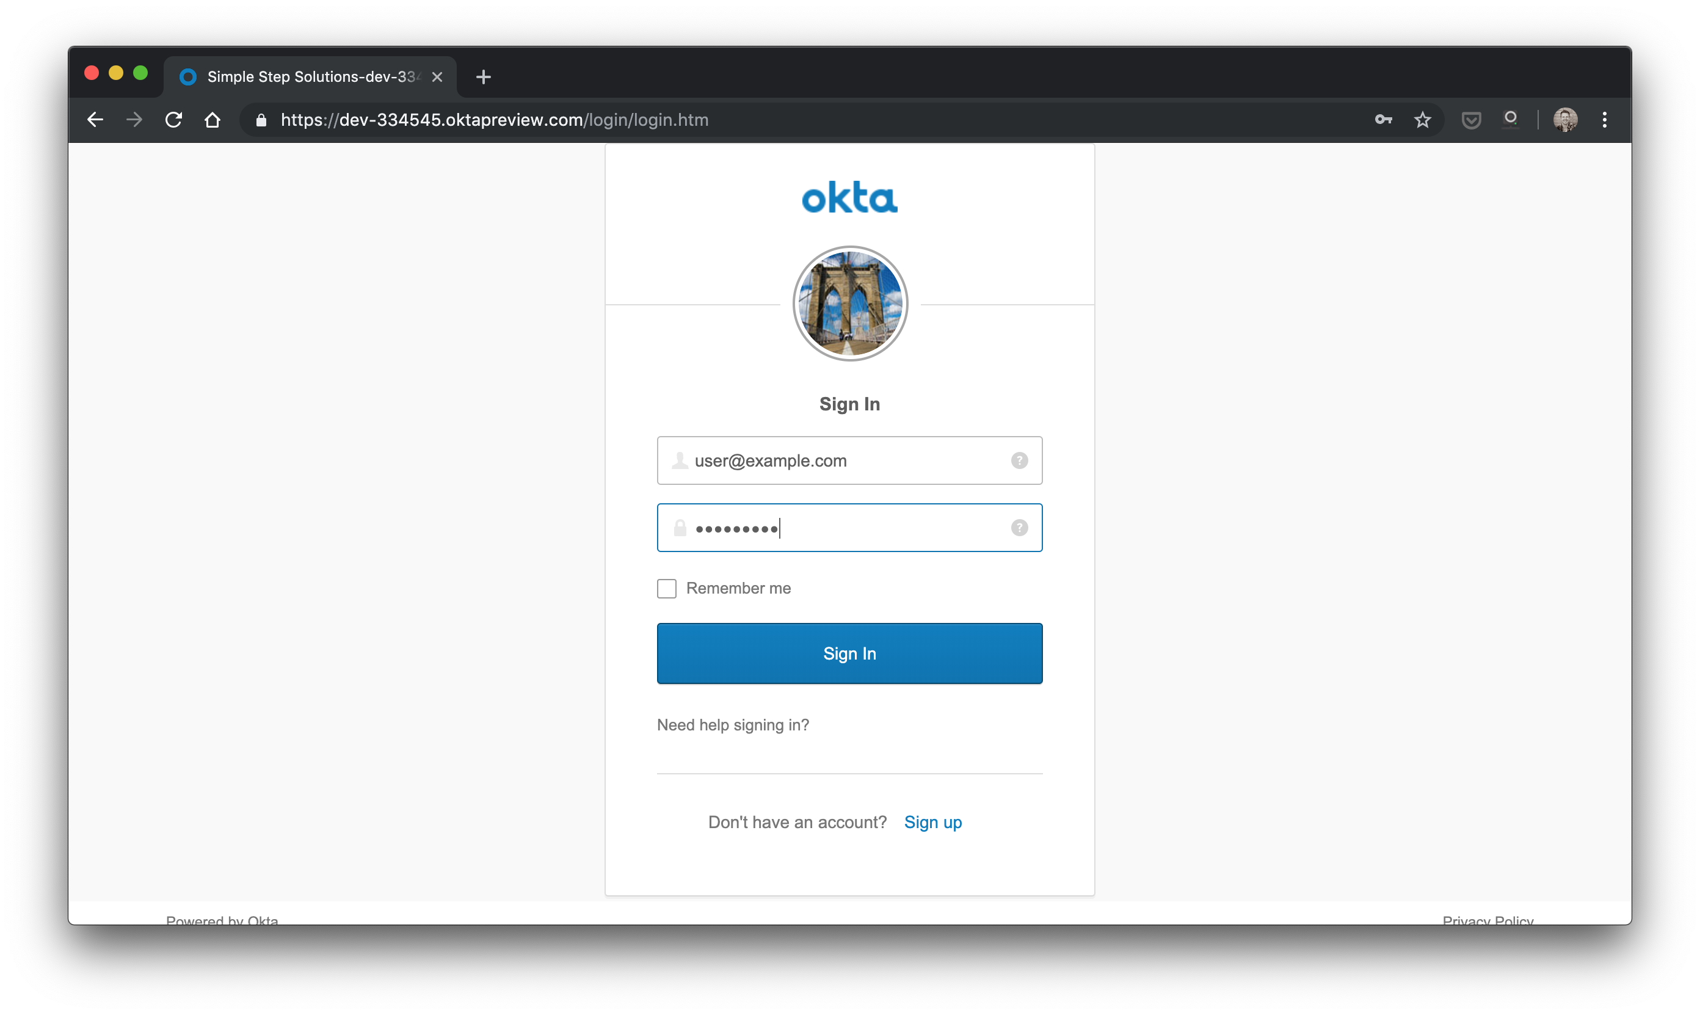Show the username field help tooltip icon
The width and height of the screenshot is (1700, 1015).
pos(1019,460)
